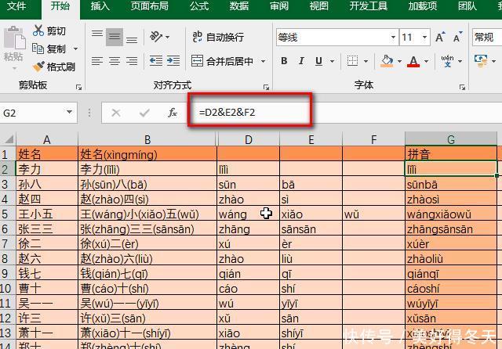
Task: Open the phonetic guide dropdown arrow
Action: tap(460, 61)
